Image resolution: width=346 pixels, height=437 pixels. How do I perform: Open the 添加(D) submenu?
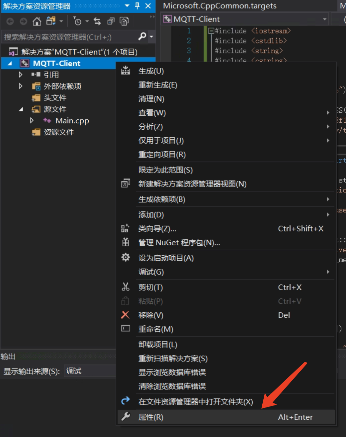pos(226,215)
